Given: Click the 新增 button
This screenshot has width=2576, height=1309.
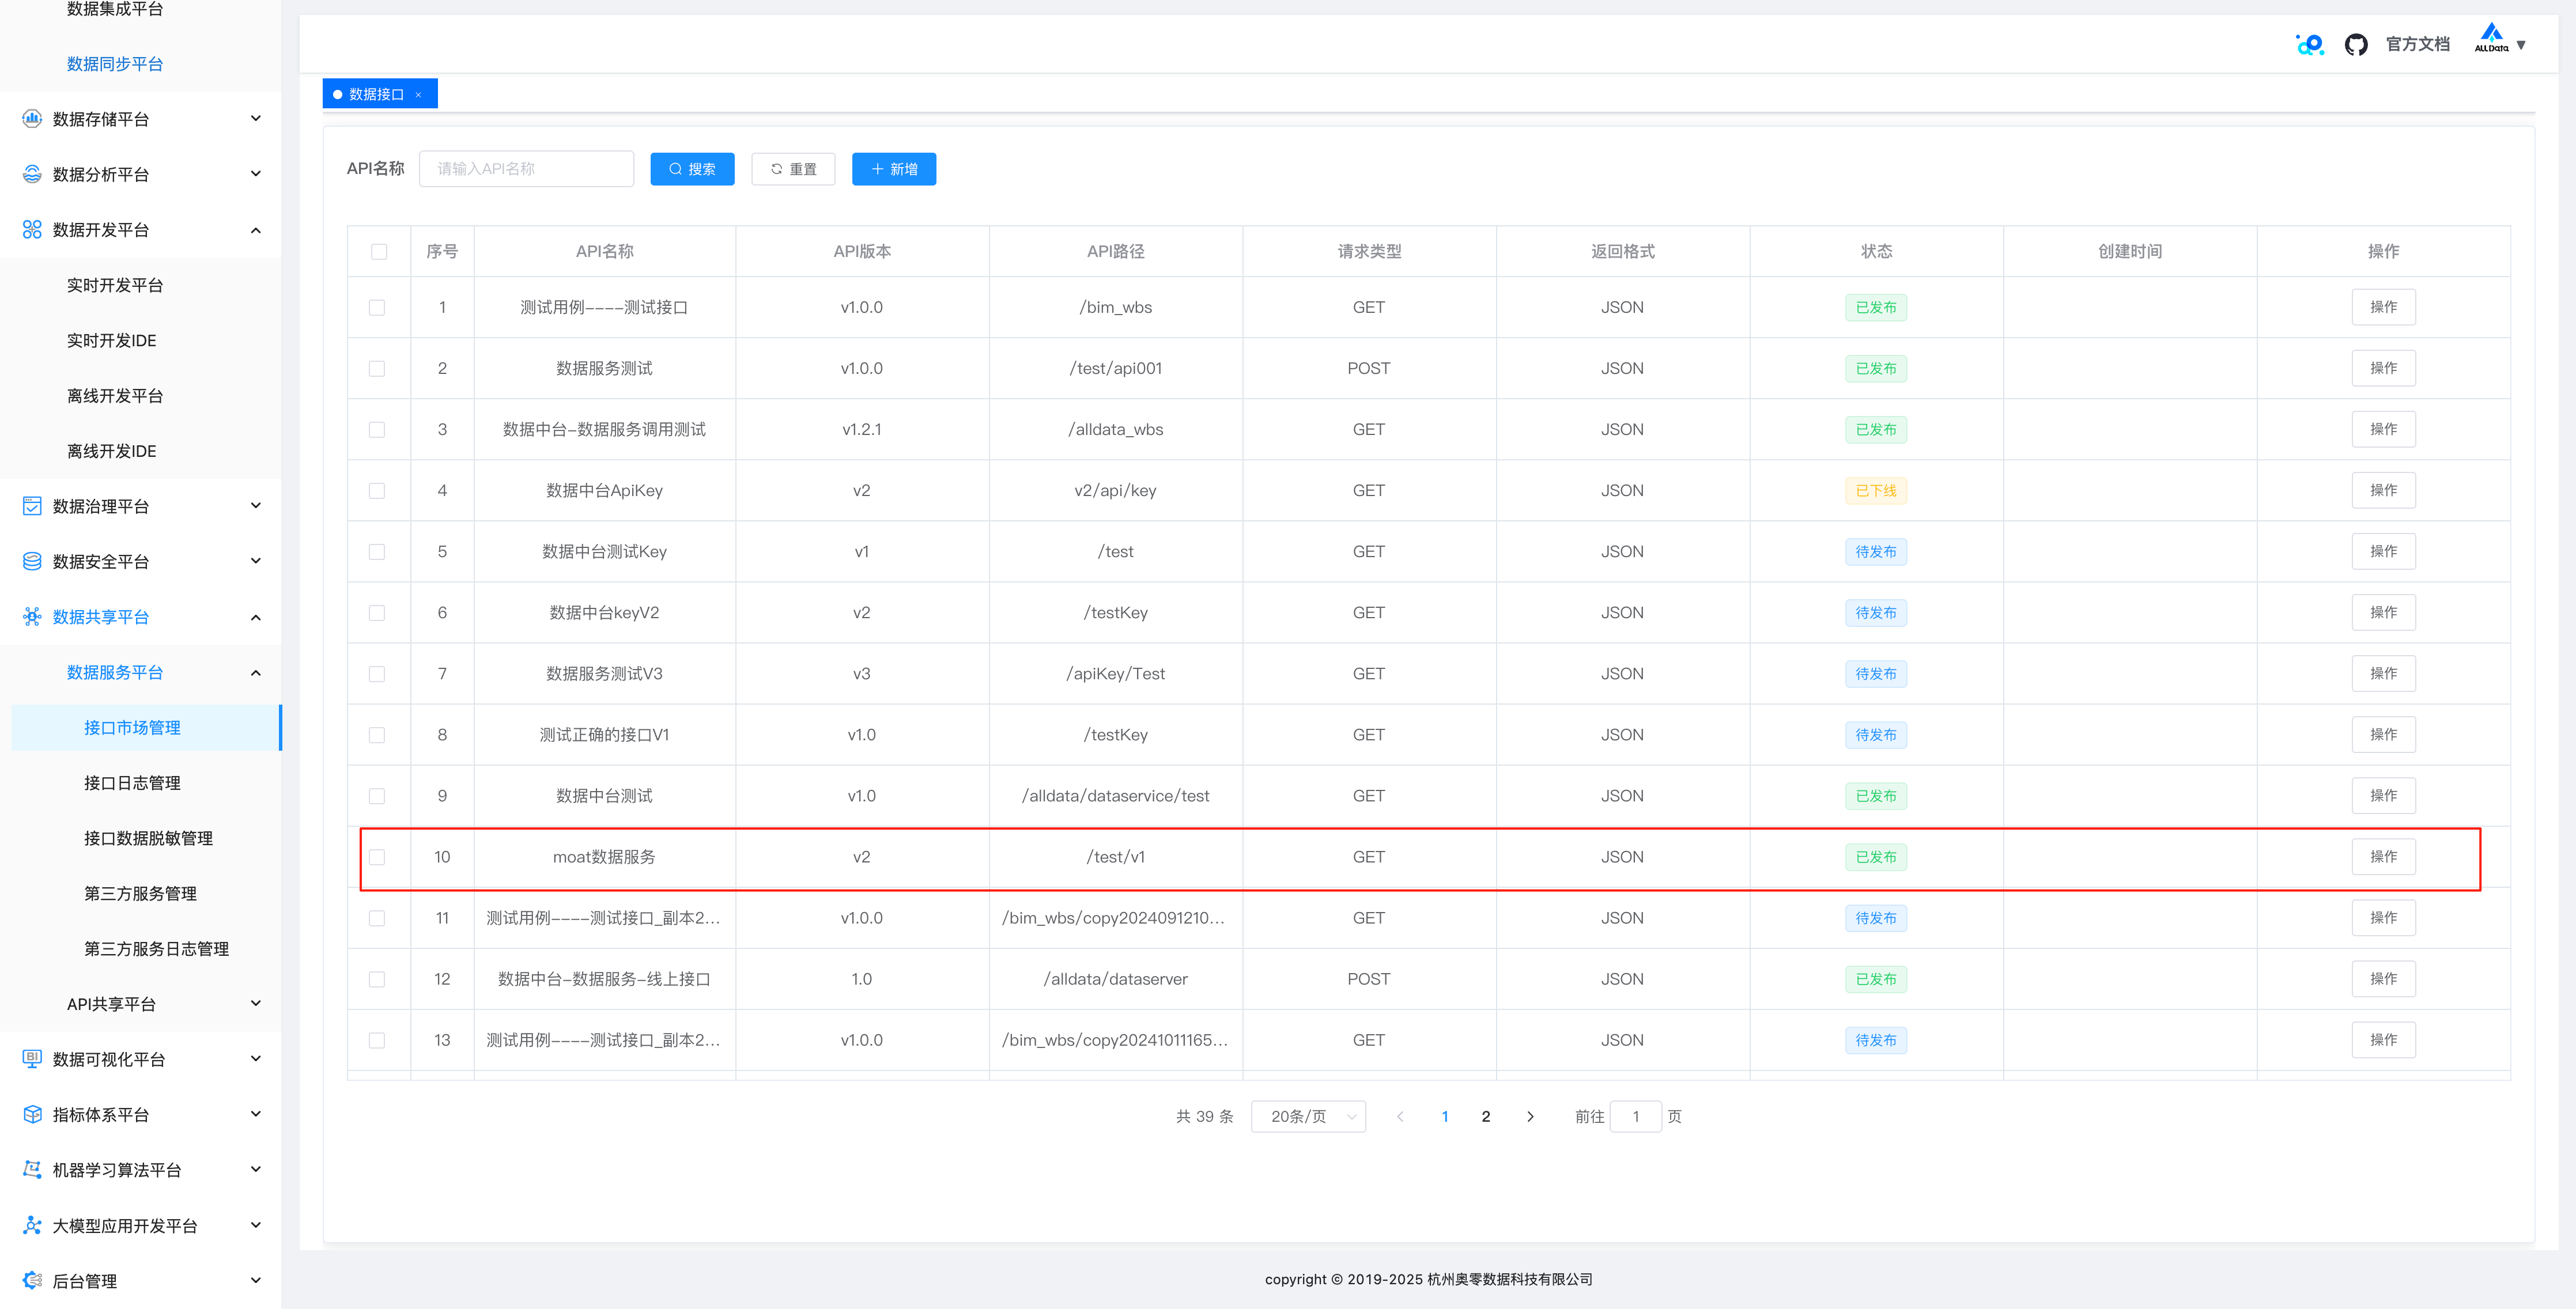Looking at the screenshot, I should 893,169.
